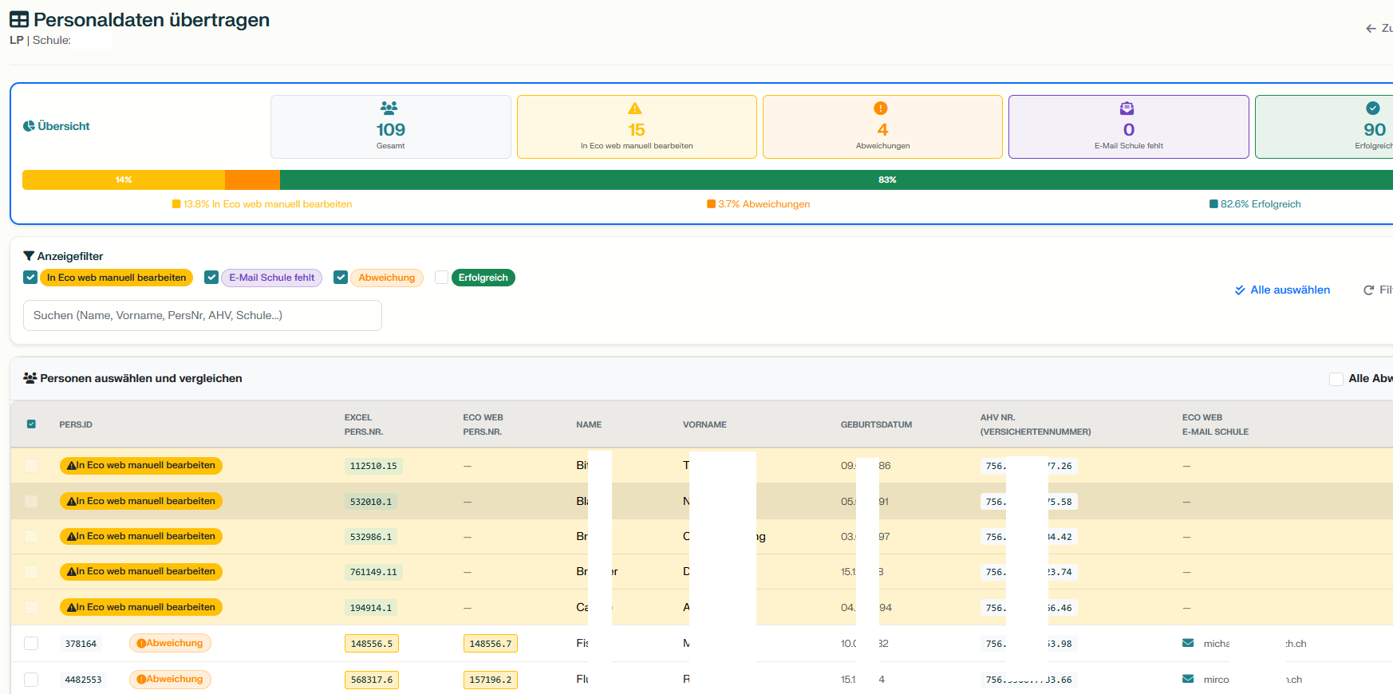Click the Übersicht pie chart icon
This screenshot has height=694, width=1393.
coord(29,126)
